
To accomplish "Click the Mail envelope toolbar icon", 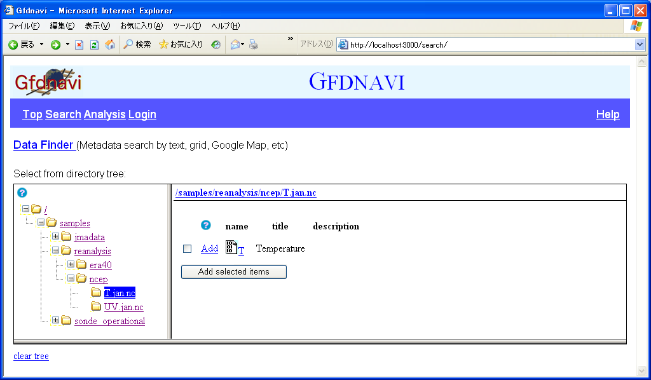I will click(x=235, y=45).
